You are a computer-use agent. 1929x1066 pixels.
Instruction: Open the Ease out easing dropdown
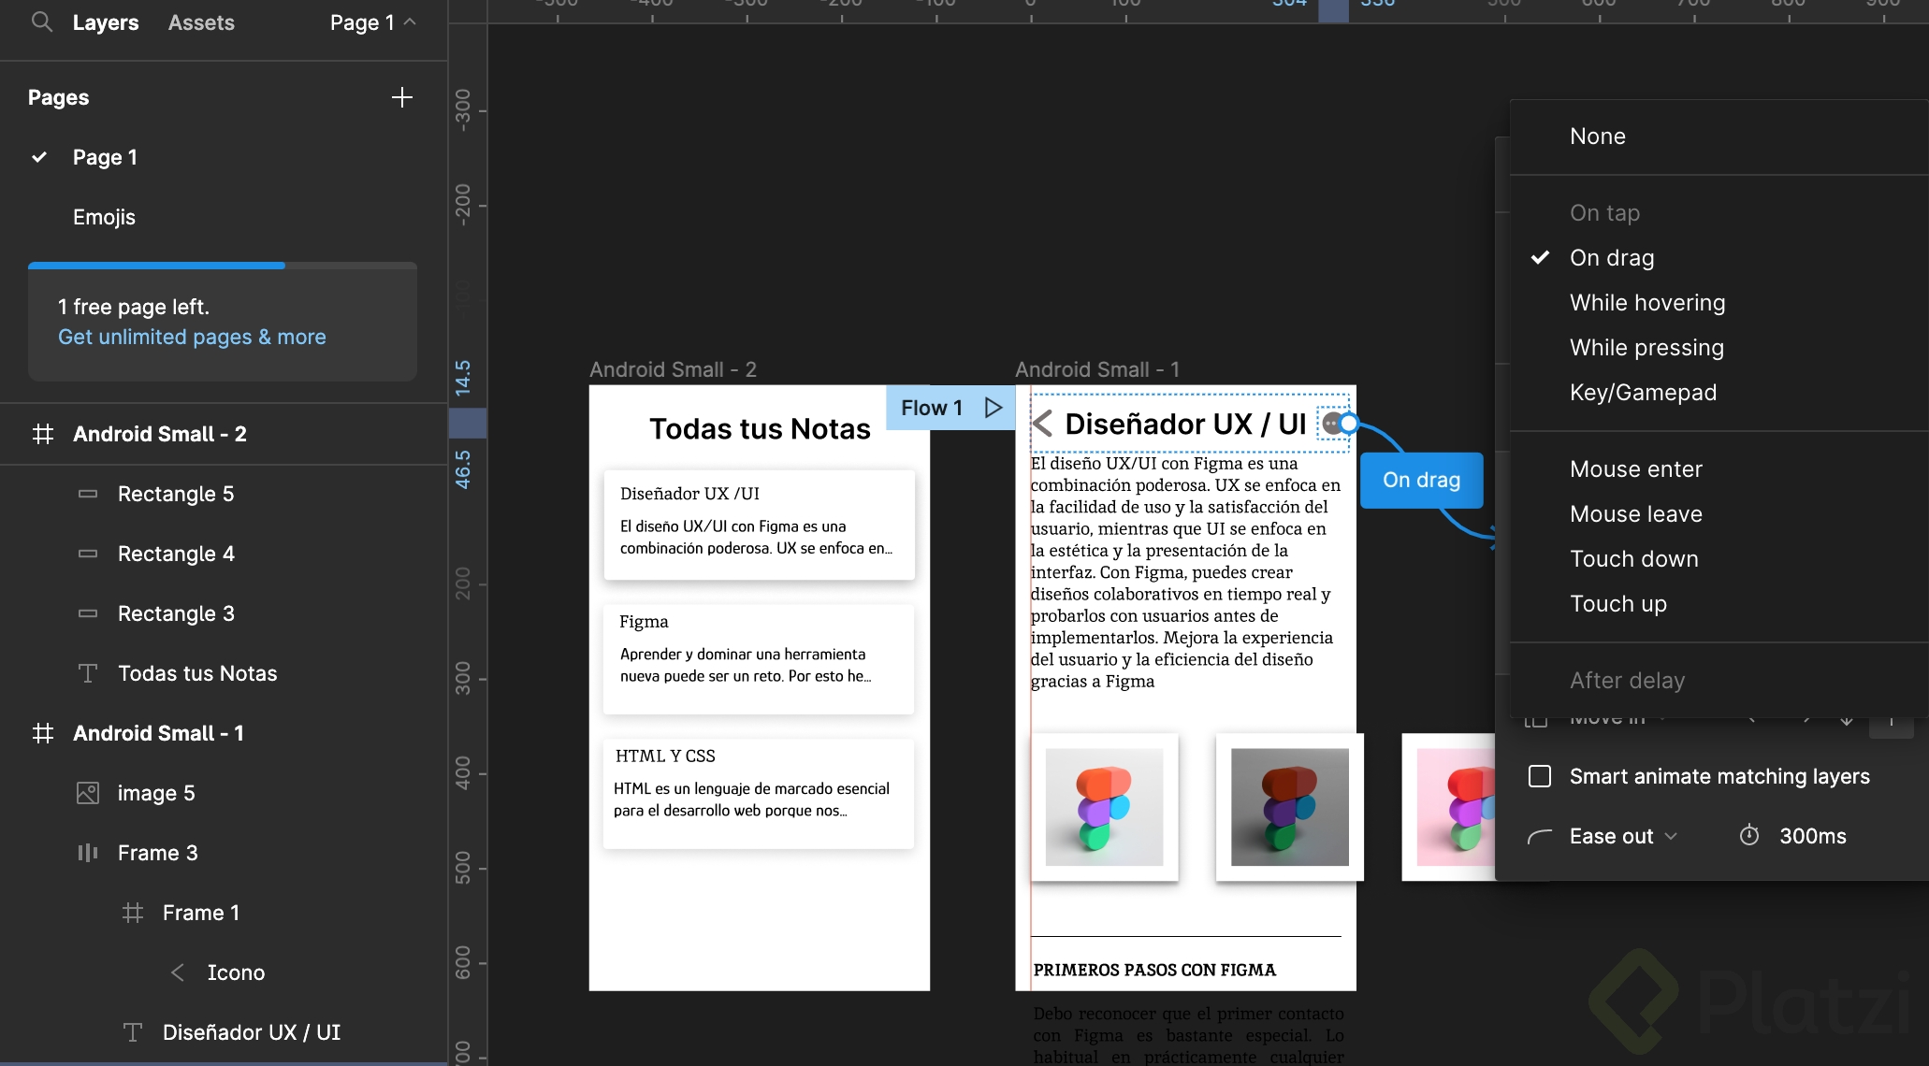[x=1622, y=836]
